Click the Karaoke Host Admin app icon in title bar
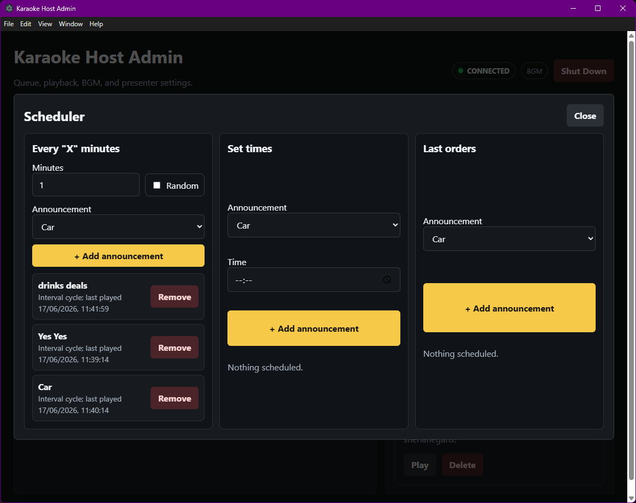 (9, 8)
